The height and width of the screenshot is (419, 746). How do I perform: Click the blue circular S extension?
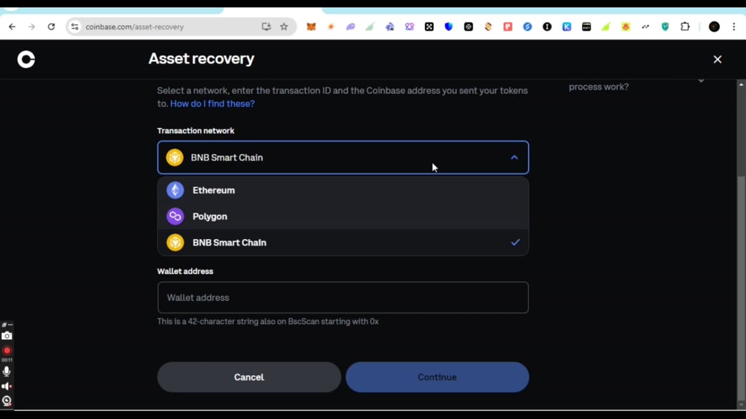click(x=527, y=27)
